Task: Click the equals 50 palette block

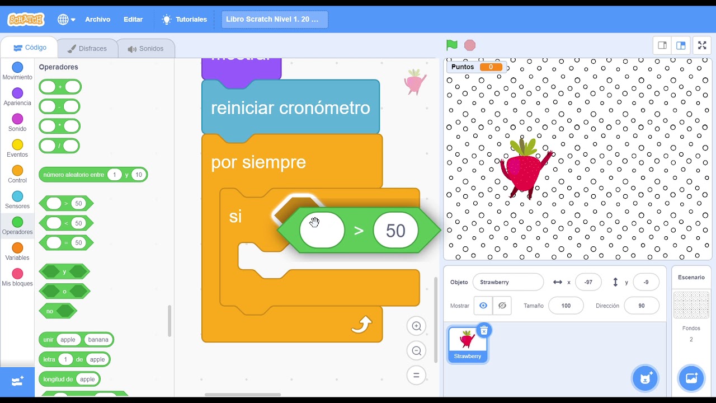Action: (66, 242)
